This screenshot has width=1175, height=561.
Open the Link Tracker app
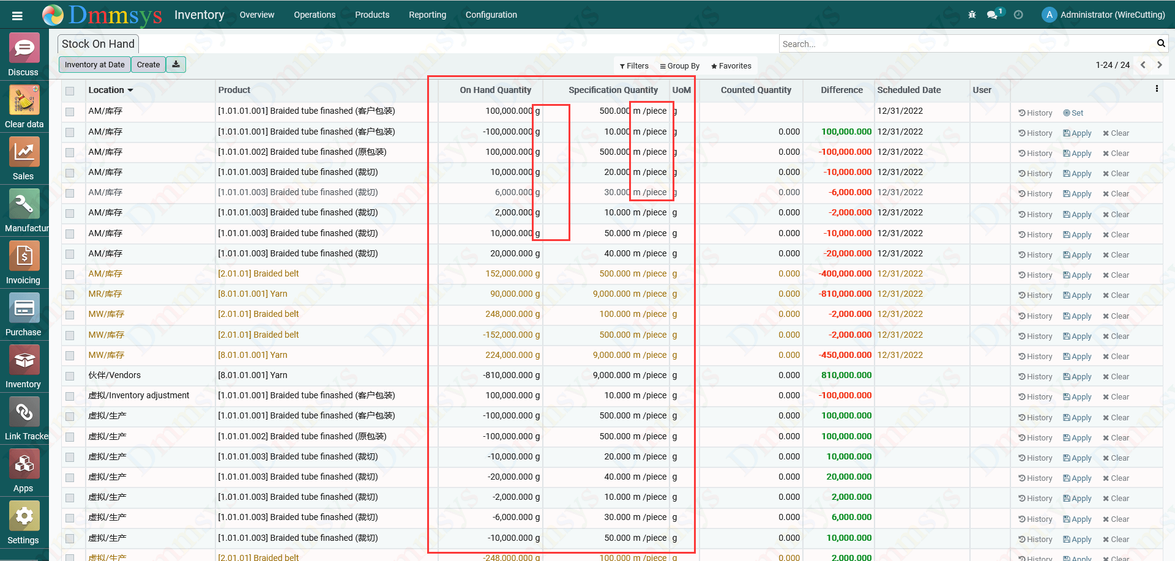pos(24,418)
